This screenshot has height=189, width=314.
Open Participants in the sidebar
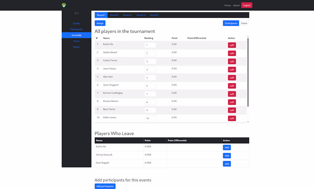click(77, 29)
